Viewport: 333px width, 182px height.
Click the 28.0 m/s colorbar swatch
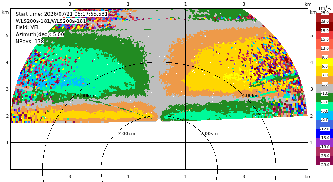pyautogui.click(x=325, y=13)
